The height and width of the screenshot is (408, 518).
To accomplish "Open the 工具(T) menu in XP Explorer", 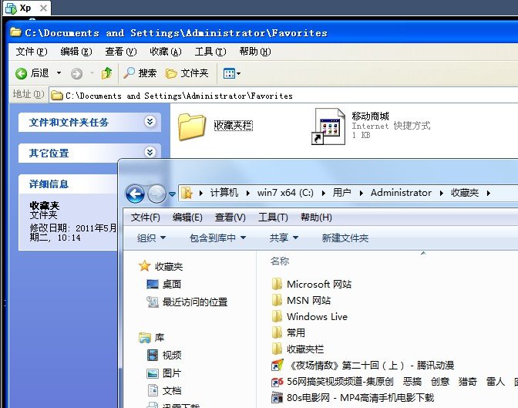I will pos(210,52).
